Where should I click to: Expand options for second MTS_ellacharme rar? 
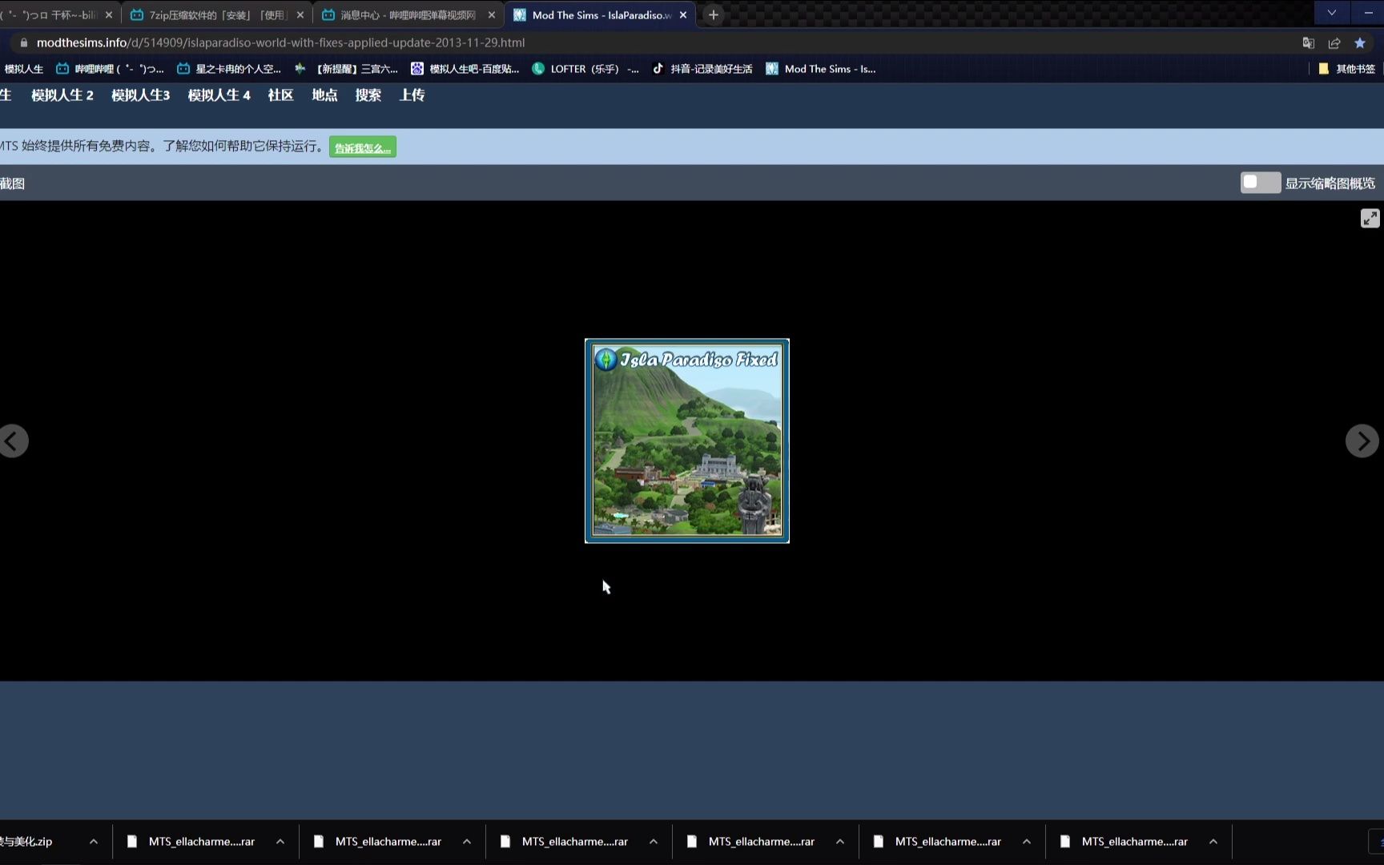tap(467, 842)
